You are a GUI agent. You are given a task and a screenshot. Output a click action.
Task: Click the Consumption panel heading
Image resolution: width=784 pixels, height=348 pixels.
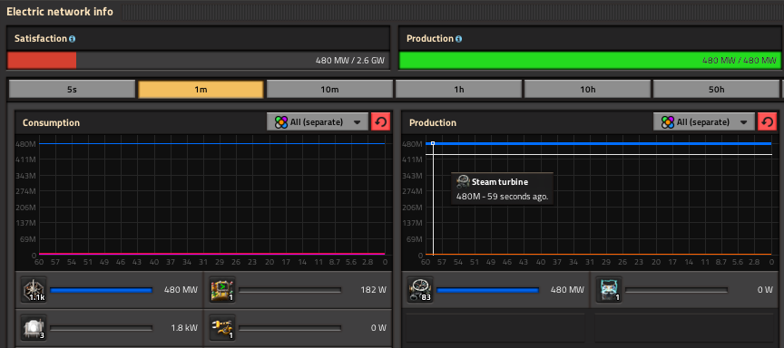coord(51,123)
